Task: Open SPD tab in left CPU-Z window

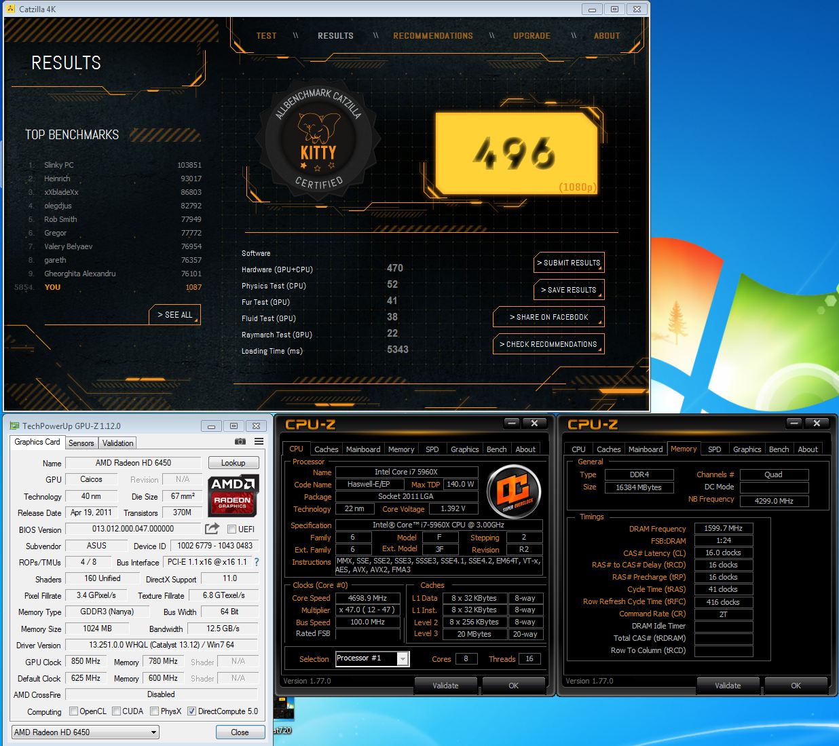Action: [432, 449]
